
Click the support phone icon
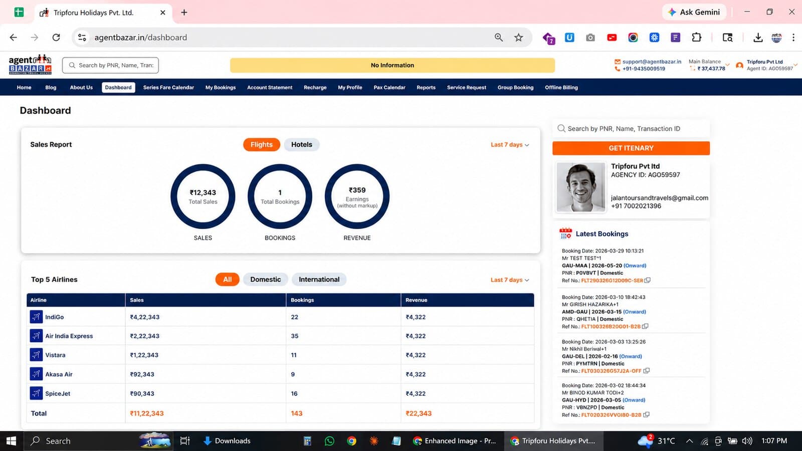618,69
